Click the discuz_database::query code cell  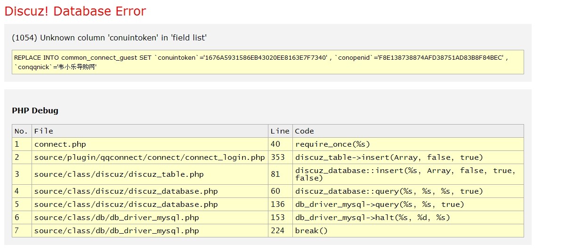pyautogui.click(x=389, y=191)
